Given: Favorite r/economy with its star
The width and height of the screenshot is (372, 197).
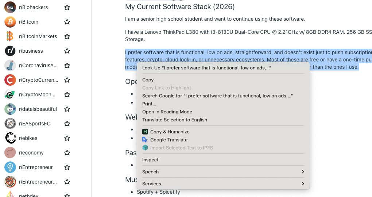Looking at the screenshot, I should coord(67,153).
